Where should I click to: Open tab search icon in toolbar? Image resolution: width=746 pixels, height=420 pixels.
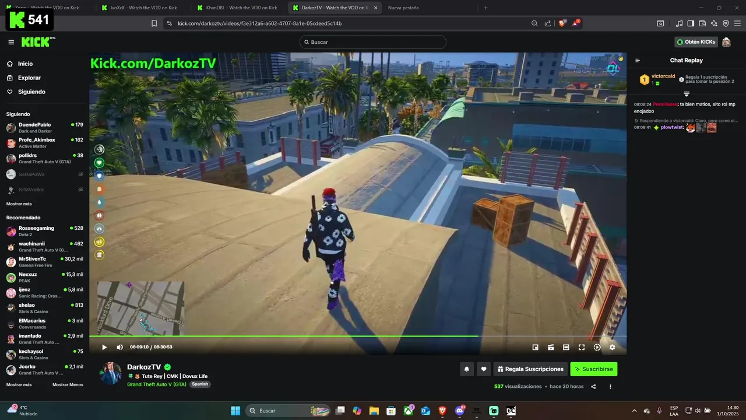pos(660,23)
